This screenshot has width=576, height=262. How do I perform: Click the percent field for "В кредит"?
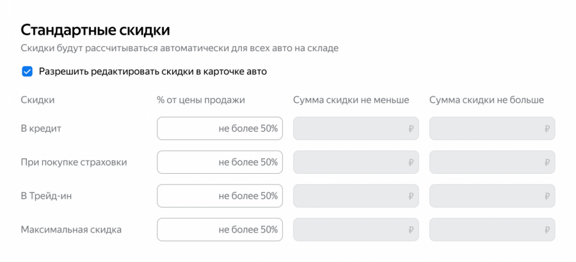(220, 128)
